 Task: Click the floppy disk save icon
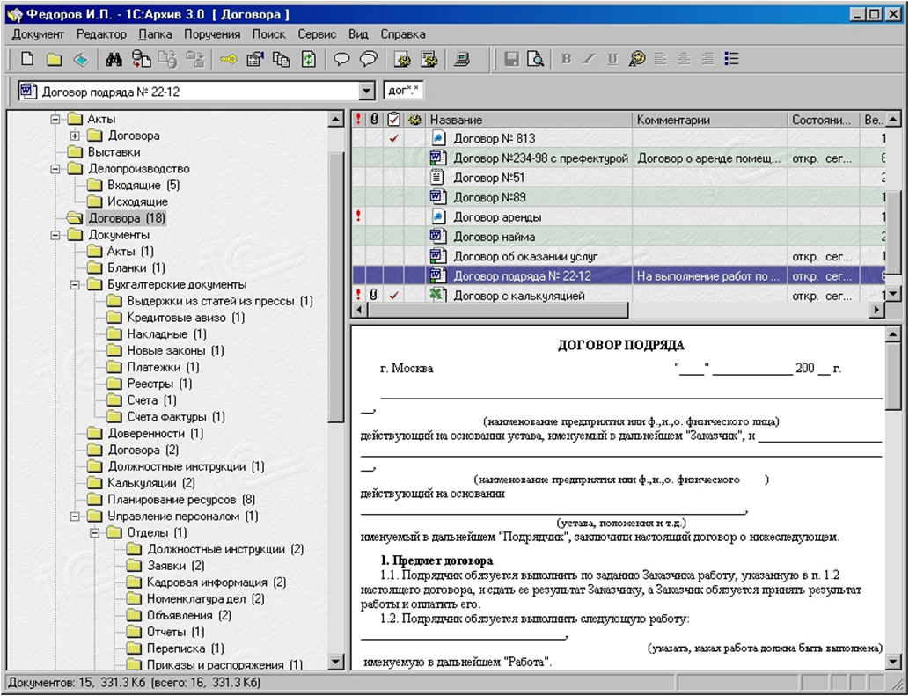(x=511, y=59)
